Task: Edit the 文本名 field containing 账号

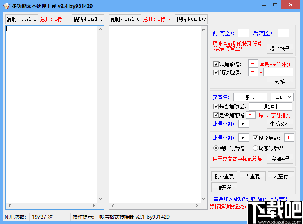Action: [x=250, y=97]
